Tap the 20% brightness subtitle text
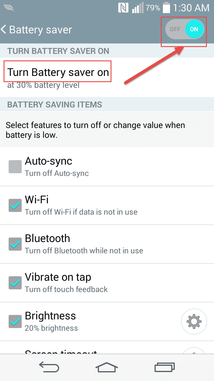The height and width of the screenshot is (381, 214). [x=51, y=328]
